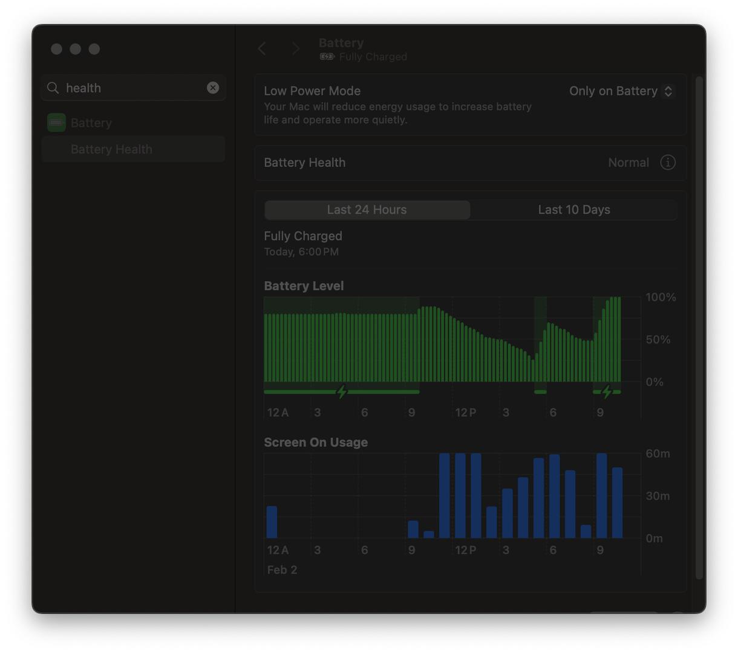The image size is (738, 653).
Task: Click the Screen On Usage bar at 12 A
Action: pos(272,522)
